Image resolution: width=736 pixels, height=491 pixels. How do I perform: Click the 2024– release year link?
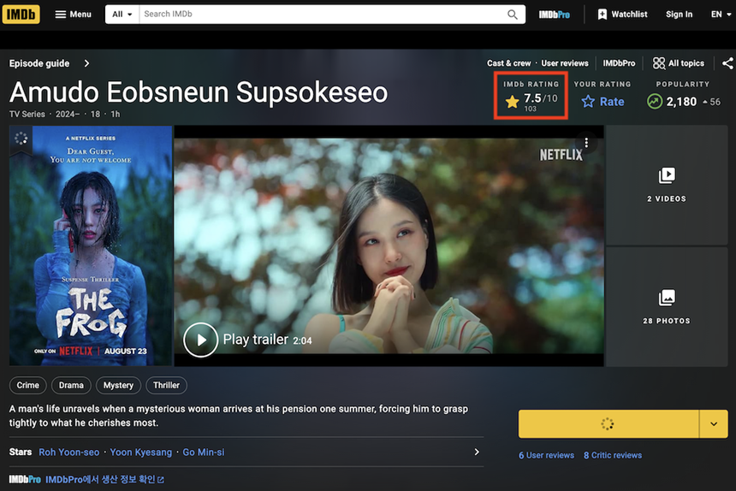pyautogui.click(x=68, y=114)
